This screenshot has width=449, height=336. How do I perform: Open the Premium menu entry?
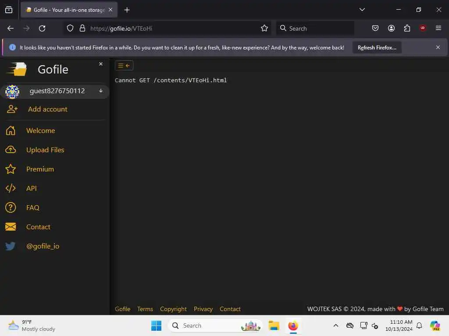click(x=40, y=169)
